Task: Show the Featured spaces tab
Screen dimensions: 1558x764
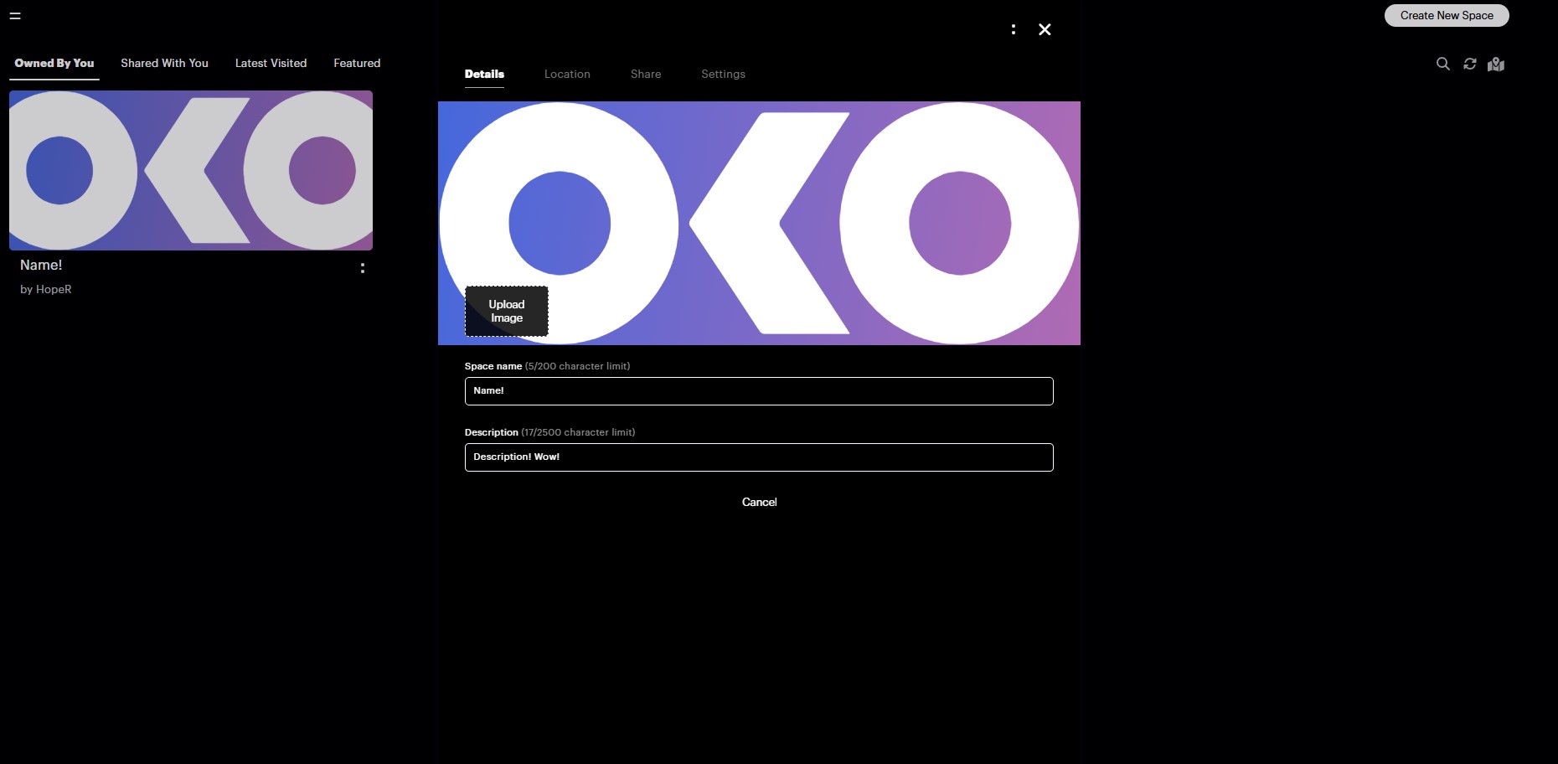Action: click(357, 63)
